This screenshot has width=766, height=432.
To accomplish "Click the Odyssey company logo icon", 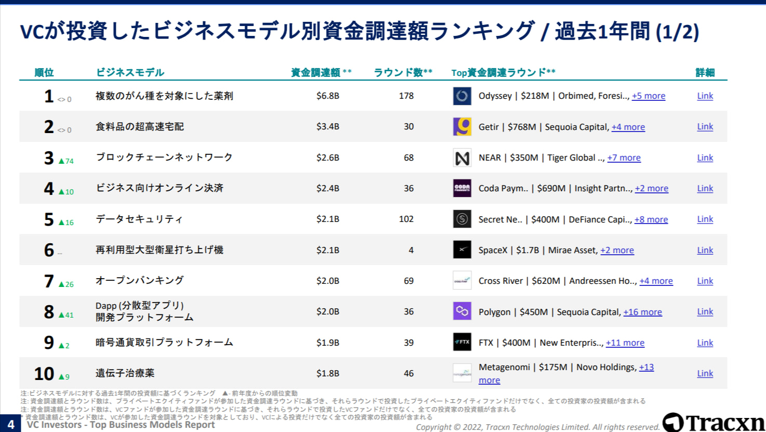I will click(462, 96).
